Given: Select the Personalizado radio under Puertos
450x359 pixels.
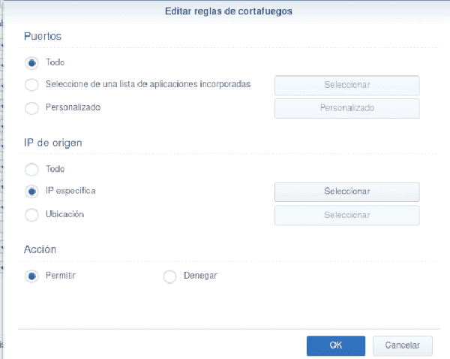Looking at the screenshot, I should (31, 108).
